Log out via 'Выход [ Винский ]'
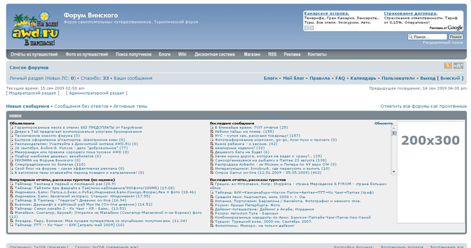Viewport: 471px width, 248px height. (x=442, y=78)
